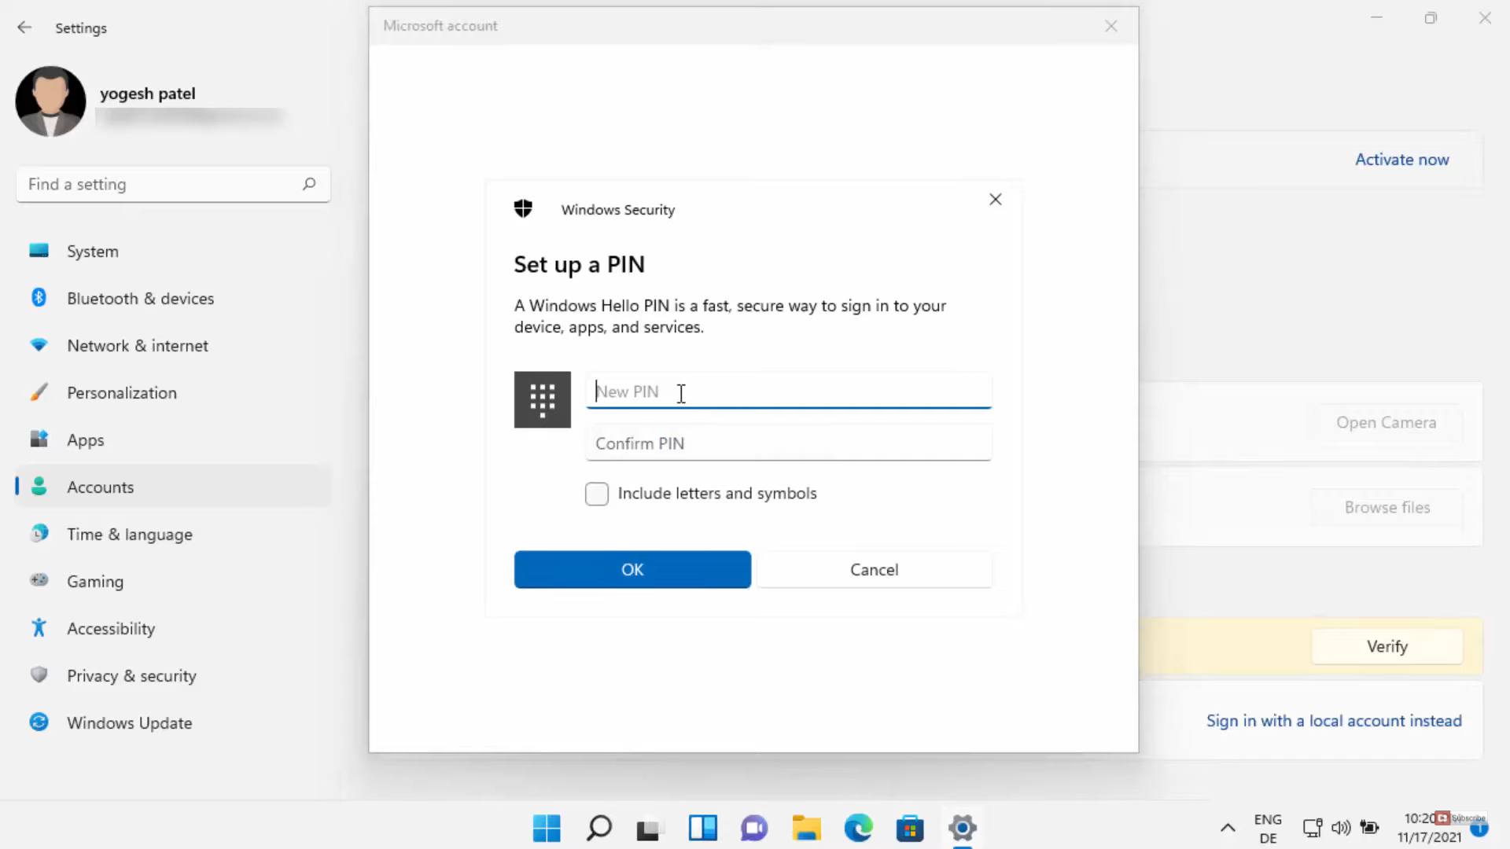The image size is (1510, 849).
Task: Click the Browse files button
Action: click(1387, 508)
